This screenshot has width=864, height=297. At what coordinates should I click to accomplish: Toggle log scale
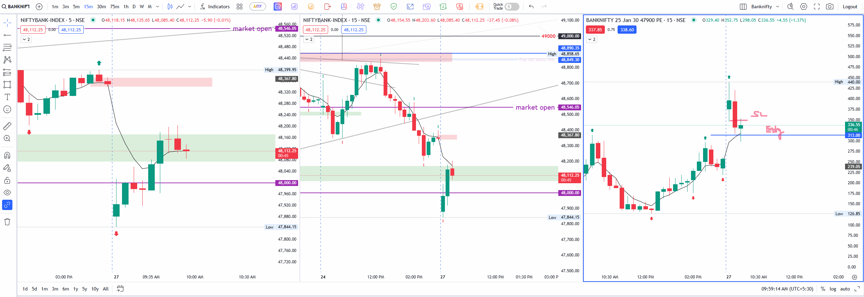[833, 289]
